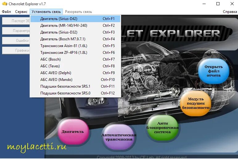Minimize the Chevrolet Explorer window
238x159 pixels.
click(x=204, y=4)
